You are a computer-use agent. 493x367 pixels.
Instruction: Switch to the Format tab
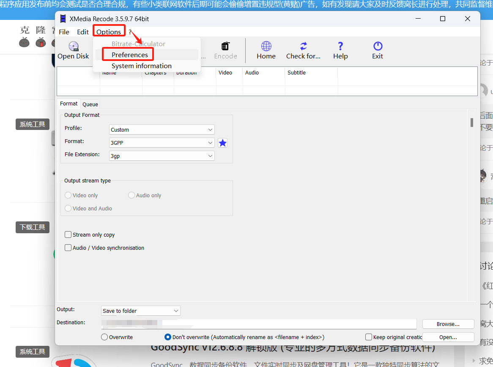coord(68,104)
